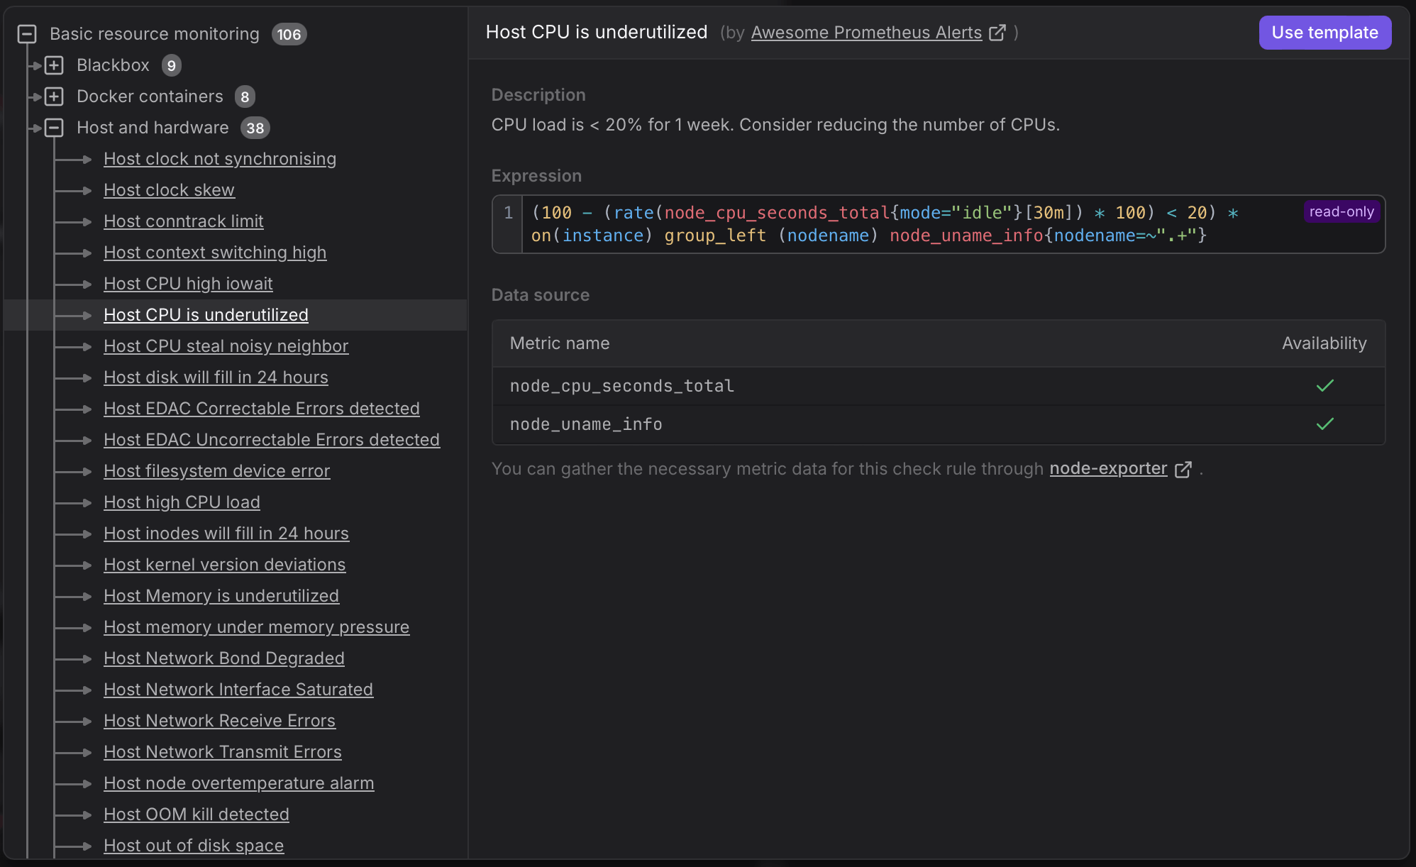Select Host CPU high iowait rule

(188, 284)
